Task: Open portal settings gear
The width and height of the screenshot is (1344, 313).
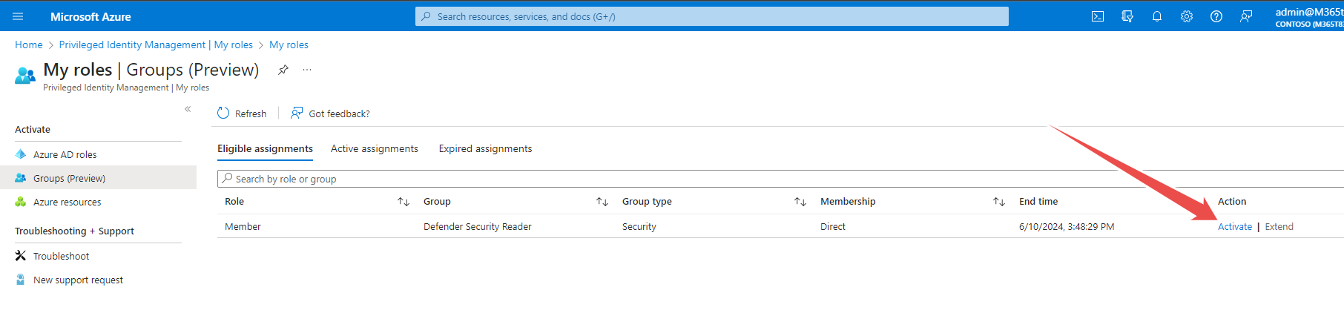Action: [x=1187, y=16]
